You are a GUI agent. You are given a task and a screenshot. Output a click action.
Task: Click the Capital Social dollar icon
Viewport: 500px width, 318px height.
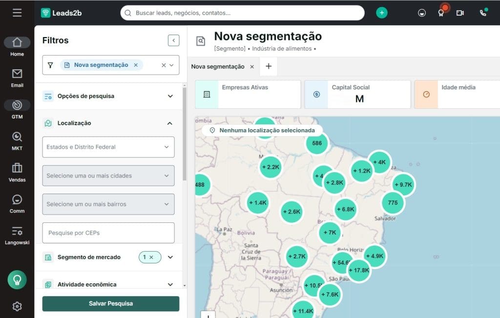pyautogui.click(x=316, y=94)
